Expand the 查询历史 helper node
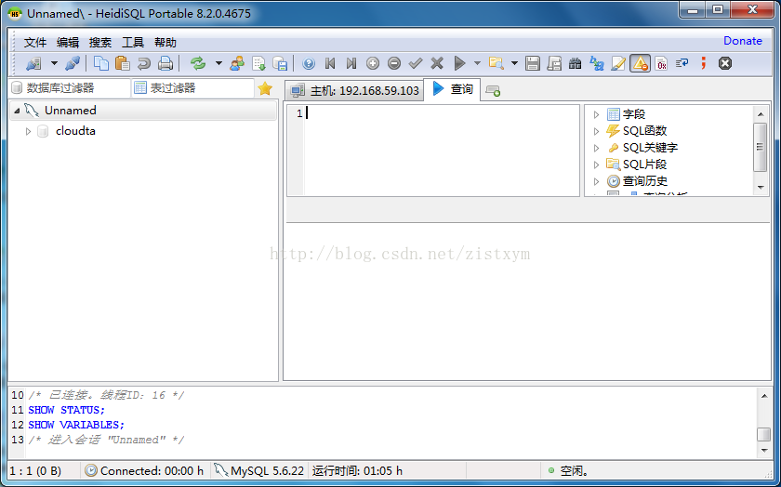 596,182
